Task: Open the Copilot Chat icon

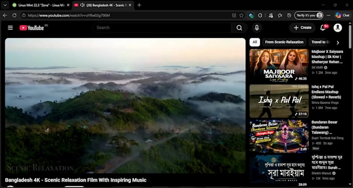Action: coord(342,15)
